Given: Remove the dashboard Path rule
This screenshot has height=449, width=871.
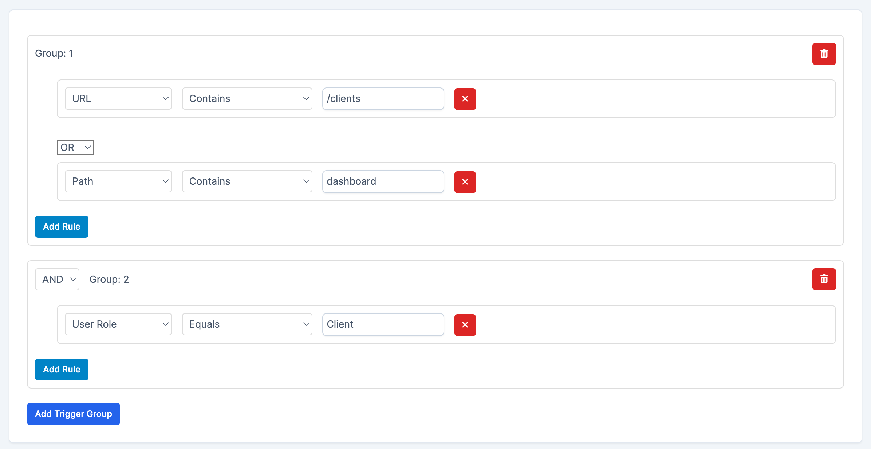Looking at the screenshot, I should click(x=465, y=182).
